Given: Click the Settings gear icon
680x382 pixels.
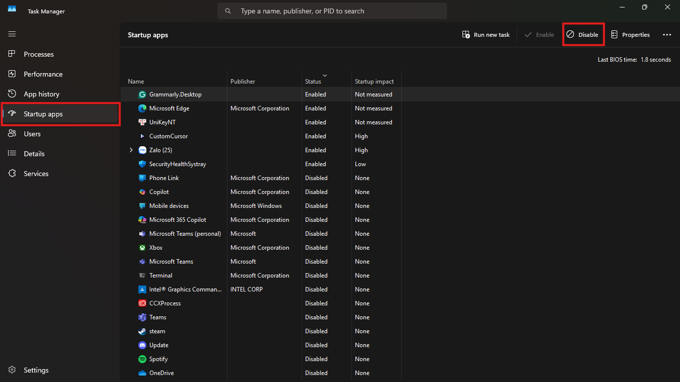Looking at the screenshot, I should click(12, 370).
